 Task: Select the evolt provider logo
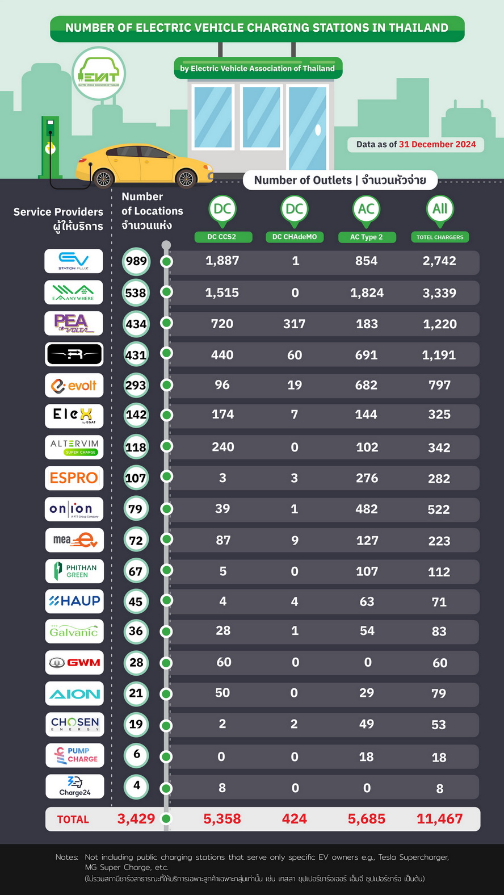click(74, 386)
